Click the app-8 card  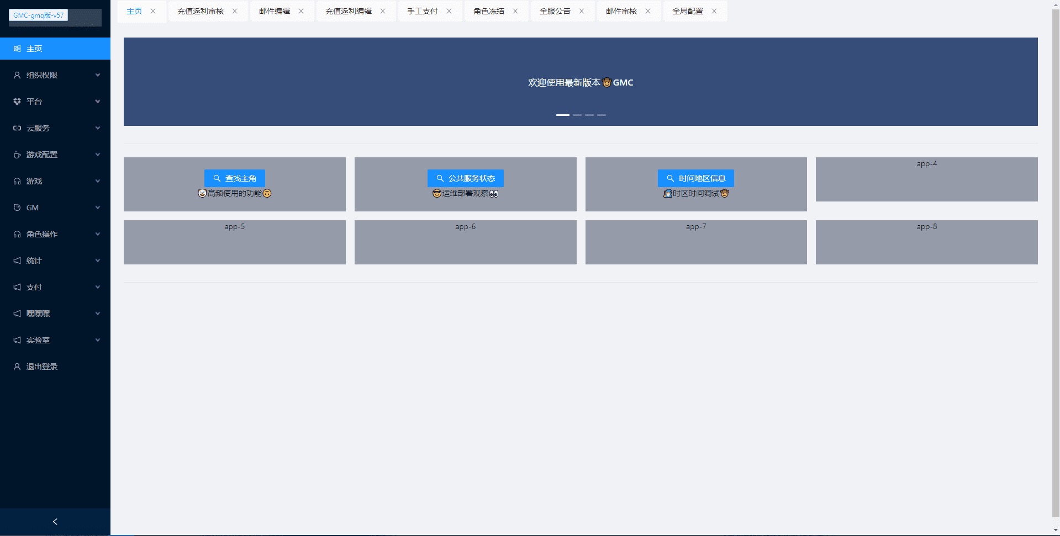tap(927, 242)
